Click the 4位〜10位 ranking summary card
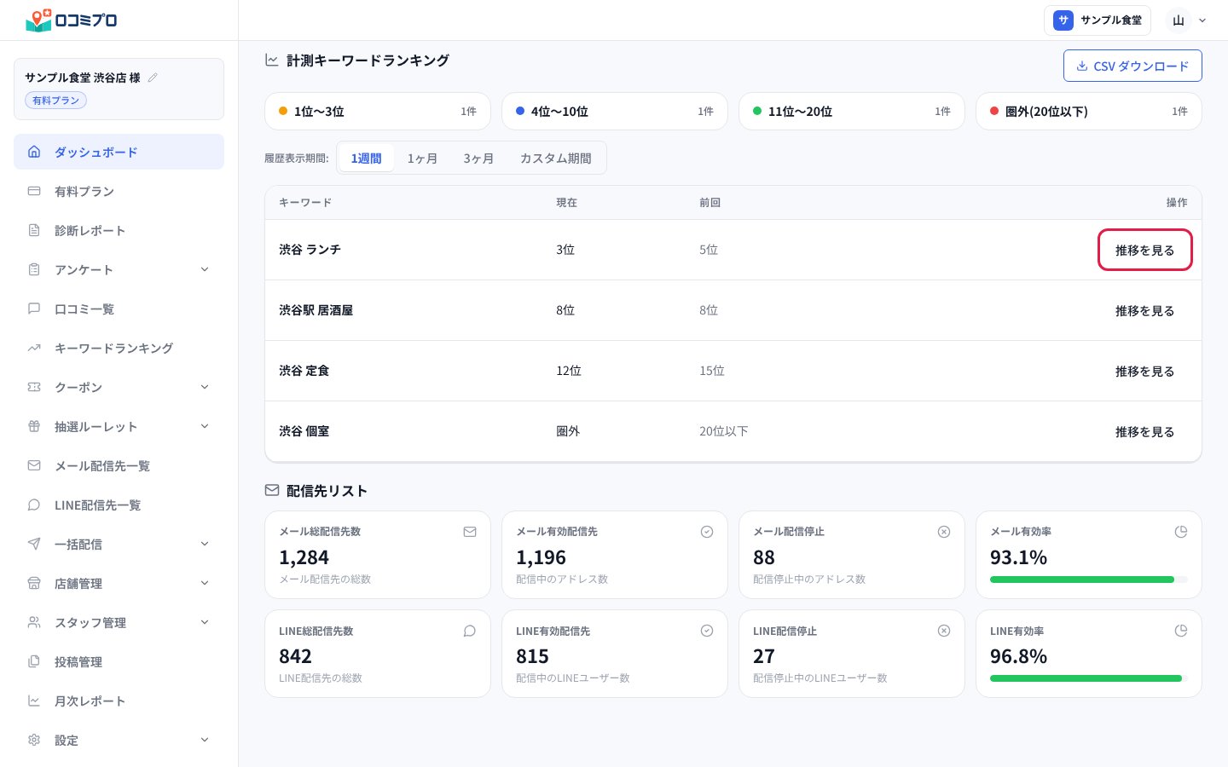This screenshot has height=767, width=1228. (615, 111)
